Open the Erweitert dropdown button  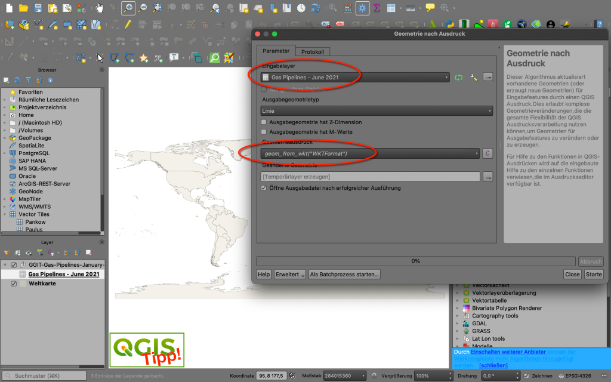[x=290, y=275]
